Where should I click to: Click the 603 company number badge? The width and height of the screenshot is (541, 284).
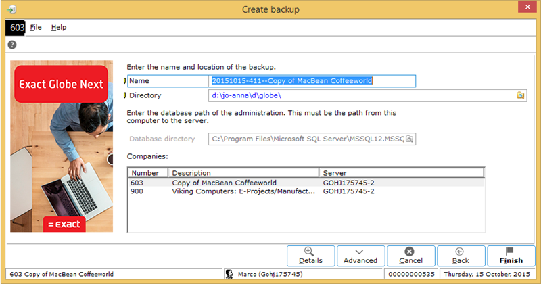[16, 28]
